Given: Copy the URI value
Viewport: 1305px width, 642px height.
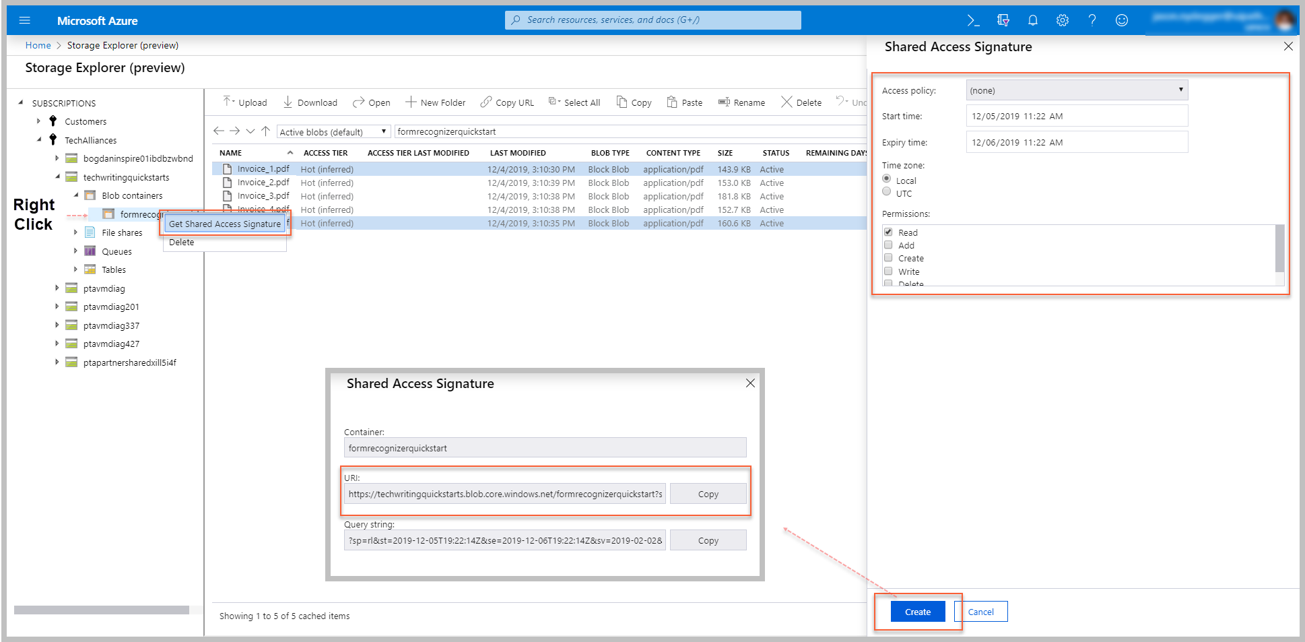Looking at the screenshot, I should [x=708, y=494].
